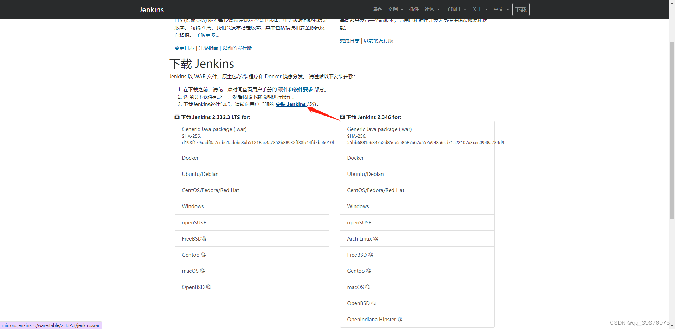Click the 下载 button in header
This screenshot has width=675, height=329.
pyautogui.click(x=521, y=9)
